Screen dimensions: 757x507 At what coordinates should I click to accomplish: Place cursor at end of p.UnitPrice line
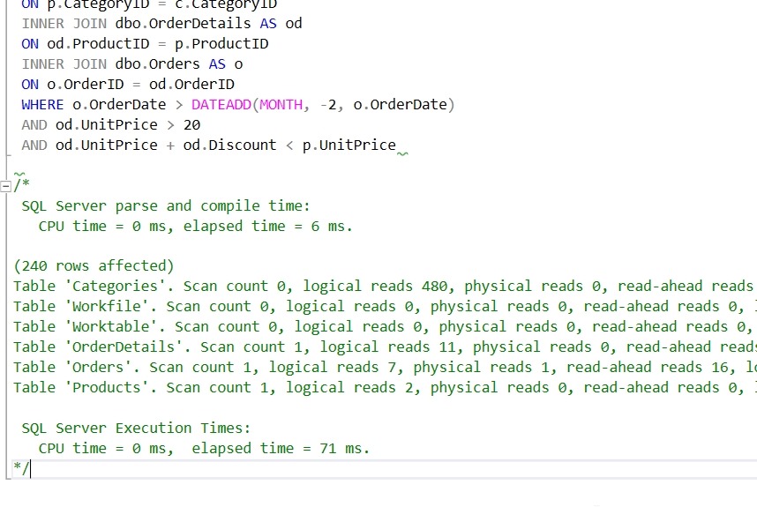click(x=396, y=145)
